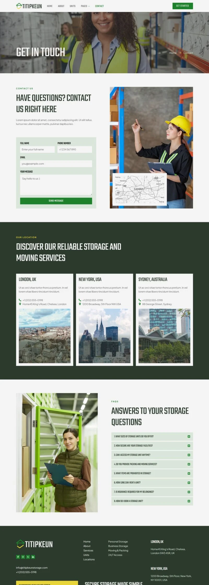Expand FAQ 'Is insurance required for my belongings?'
The image size is (209, 585).
(x=152, y=492)
